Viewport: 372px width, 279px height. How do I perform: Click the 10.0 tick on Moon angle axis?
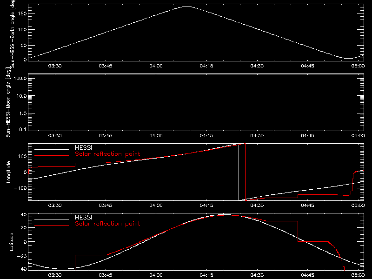pos(21,96)
